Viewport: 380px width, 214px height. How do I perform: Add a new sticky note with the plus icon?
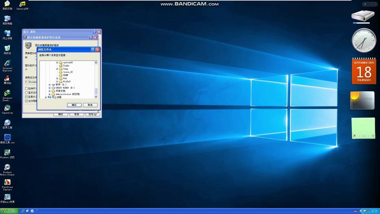point(373,136)
